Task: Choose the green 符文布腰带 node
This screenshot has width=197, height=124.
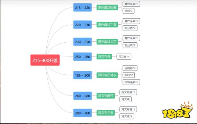Action: coord(106,96)
